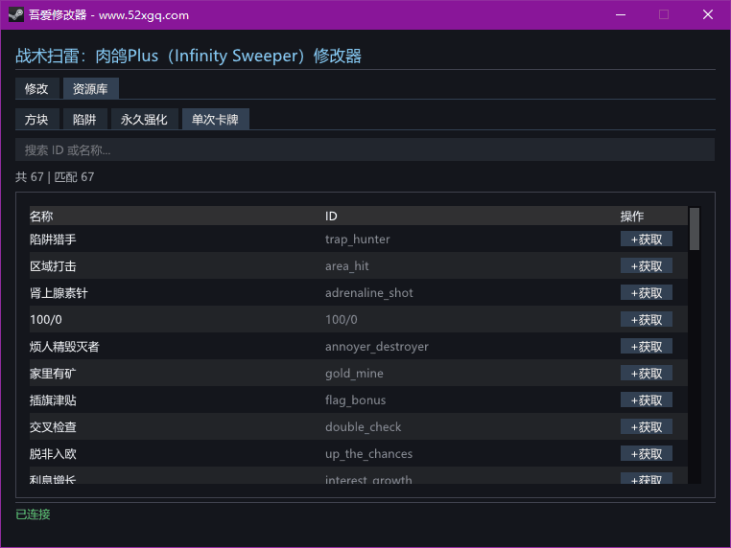The width and height of the screenshot is (731, 548).
Task: Switch to the 修改 tab
Action: 36,88
